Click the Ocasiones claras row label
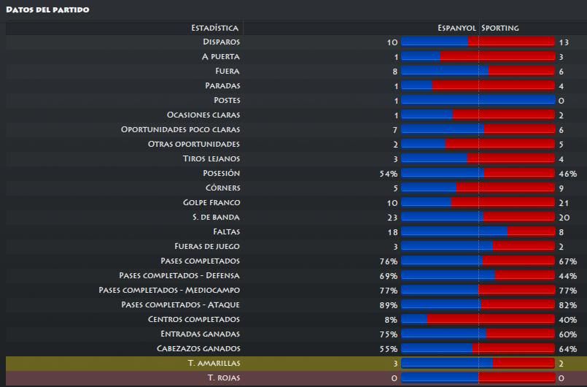The image size is (587, 387). pos(203,115)
